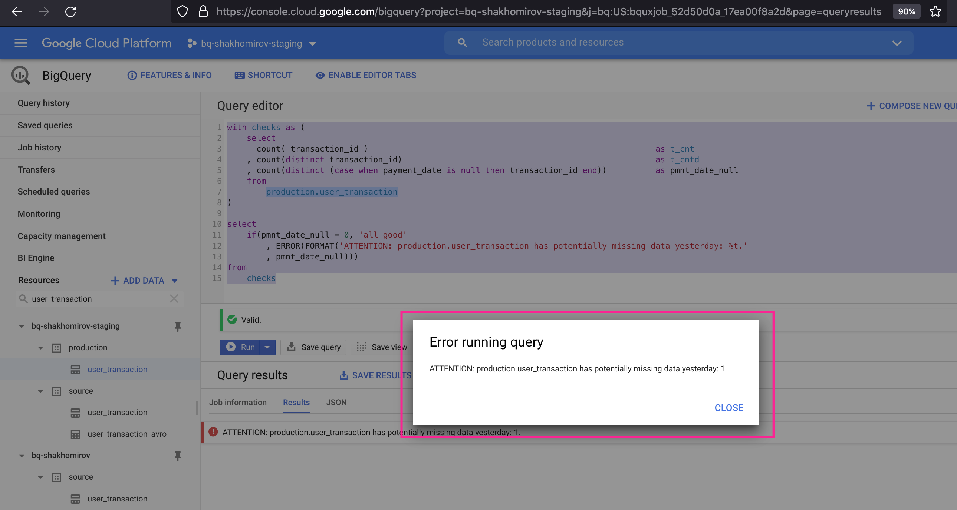The width and height of the screenshot is (957, 510).
Task: Click the BigQuery logo icon
Action: click(20, 75)
